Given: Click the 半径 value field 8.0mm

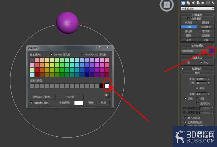Looking at the screenshot, I should click(x=201, y=79).
